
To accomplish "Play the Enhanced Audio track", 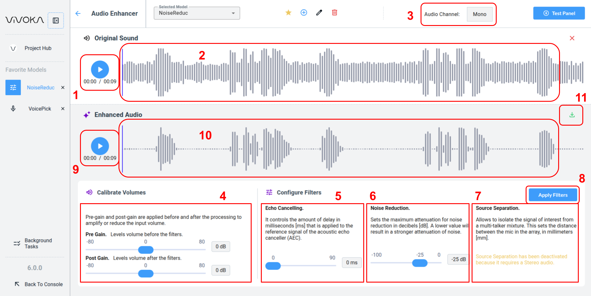I will point(100,146).
